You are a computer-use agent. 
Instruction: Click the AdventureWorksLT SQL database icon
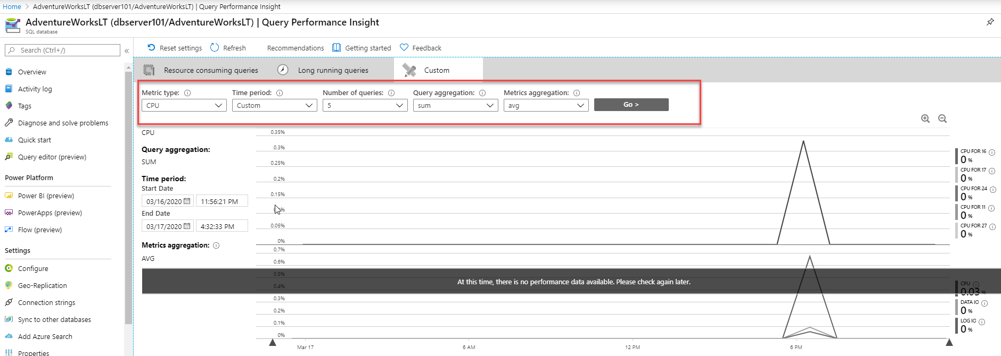[13, 26]
